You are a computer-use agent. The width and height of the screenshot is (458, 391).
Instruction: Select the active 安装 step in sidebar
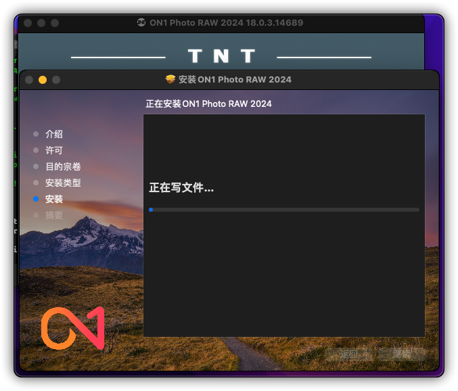[x=54, y=199]
